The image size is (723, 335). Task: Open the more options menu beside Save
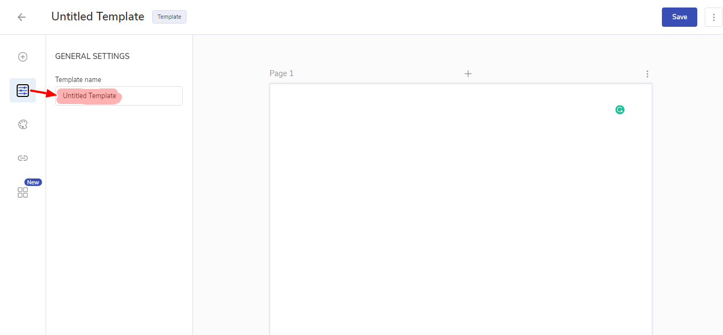click(713, 17)
